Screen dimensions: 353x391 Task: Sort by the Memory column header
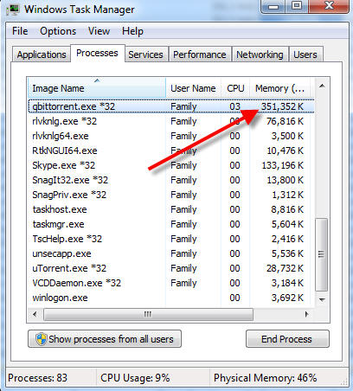point(279,88)
